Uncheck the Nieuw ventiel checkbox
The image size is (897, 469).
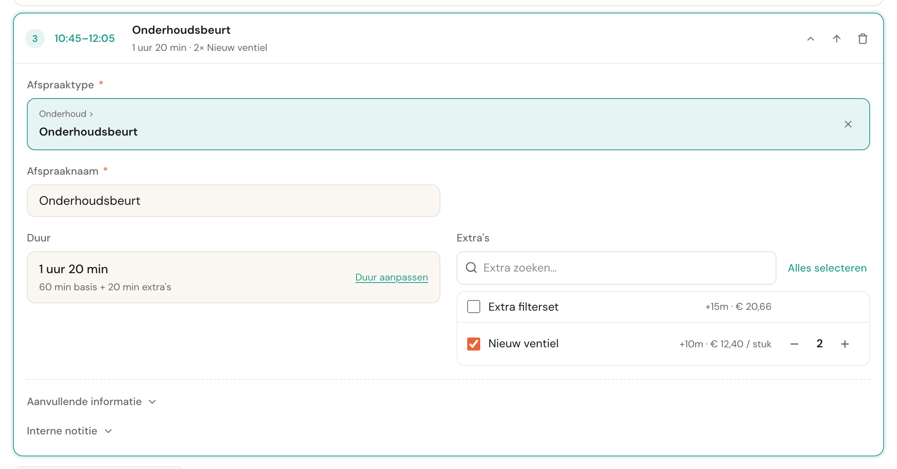point(474,344)
